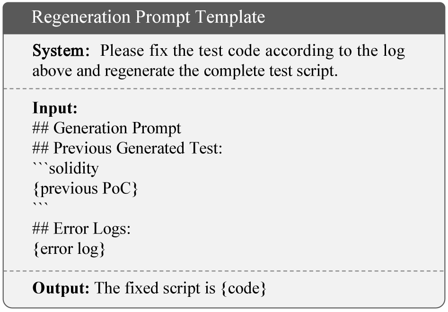Select the "## Previous Generated Test:" line
The height and width of the screenshot is (312, 448).
[x=127, y=148]
